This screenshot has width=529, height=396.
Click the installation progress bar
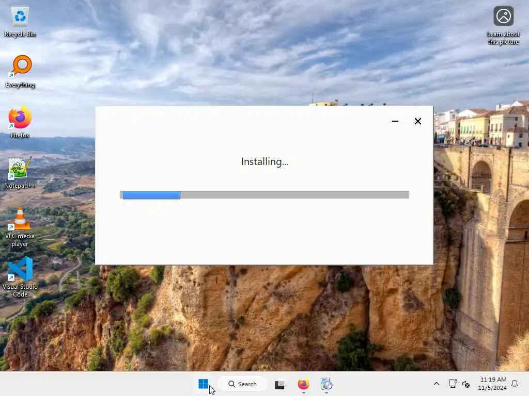click(264, 195)
